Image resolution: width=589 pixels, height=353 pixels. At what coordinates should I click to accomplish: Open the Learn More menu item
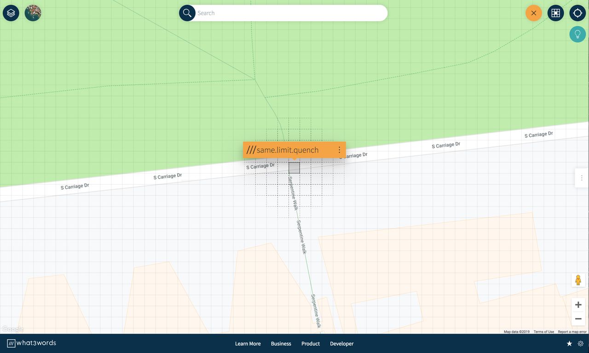tap(248, 344)
